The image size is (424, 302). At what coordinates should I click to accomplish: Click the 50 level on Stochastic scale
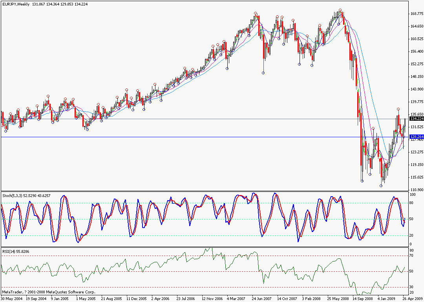(412, 219)
